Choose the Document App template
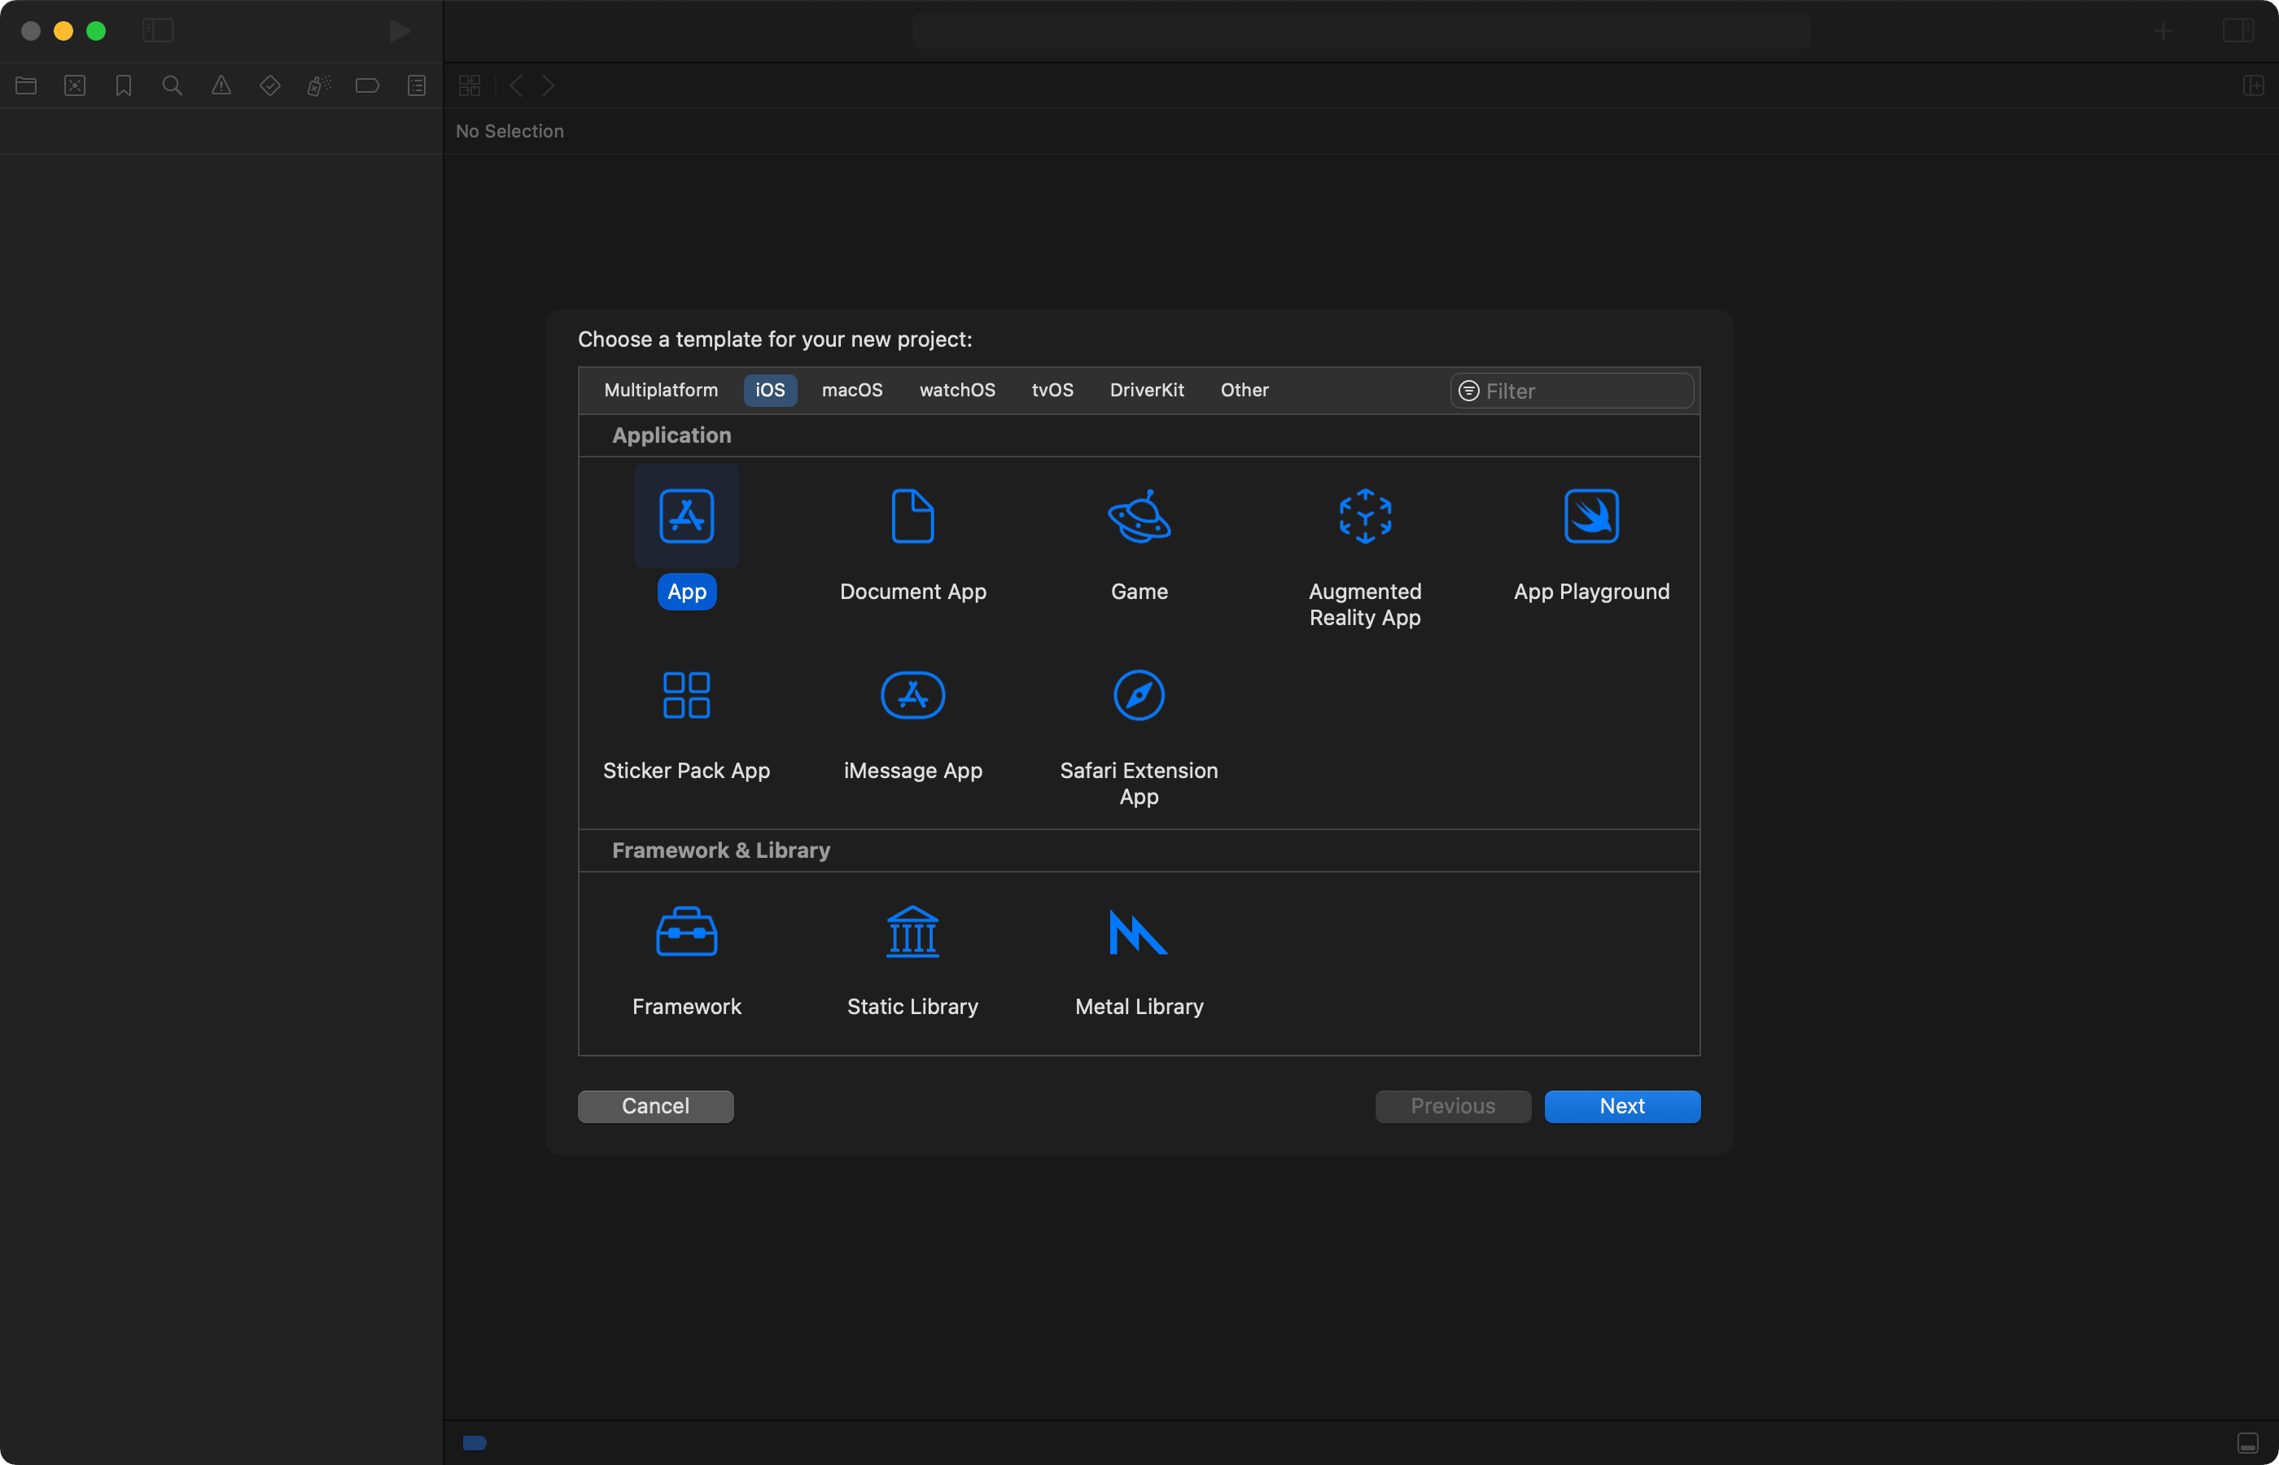This screenshot has width=2279, height=1465. point(912,517)
